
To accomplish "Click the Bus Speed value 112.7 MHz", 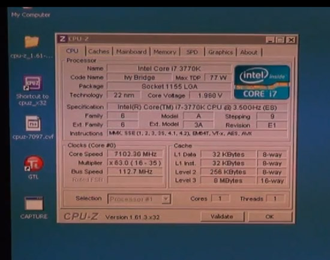I will click(135, 172).
